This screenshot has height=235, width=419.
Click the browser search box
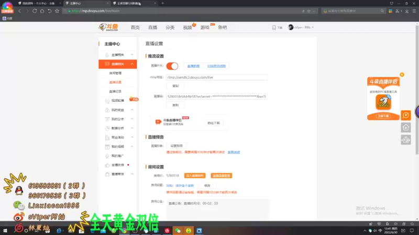pos(353,11)
